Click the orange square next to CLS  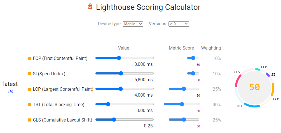29,120
